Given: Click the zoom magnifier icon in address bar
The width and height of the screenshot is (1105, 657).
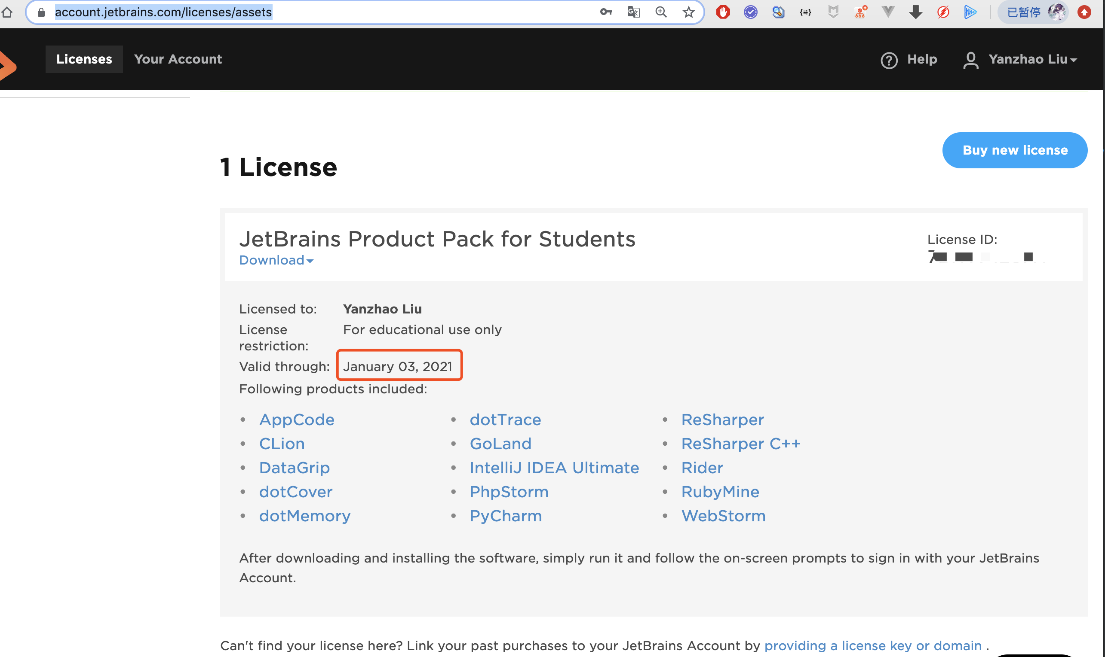Looking at the screenshot, I should coord(661,12).
